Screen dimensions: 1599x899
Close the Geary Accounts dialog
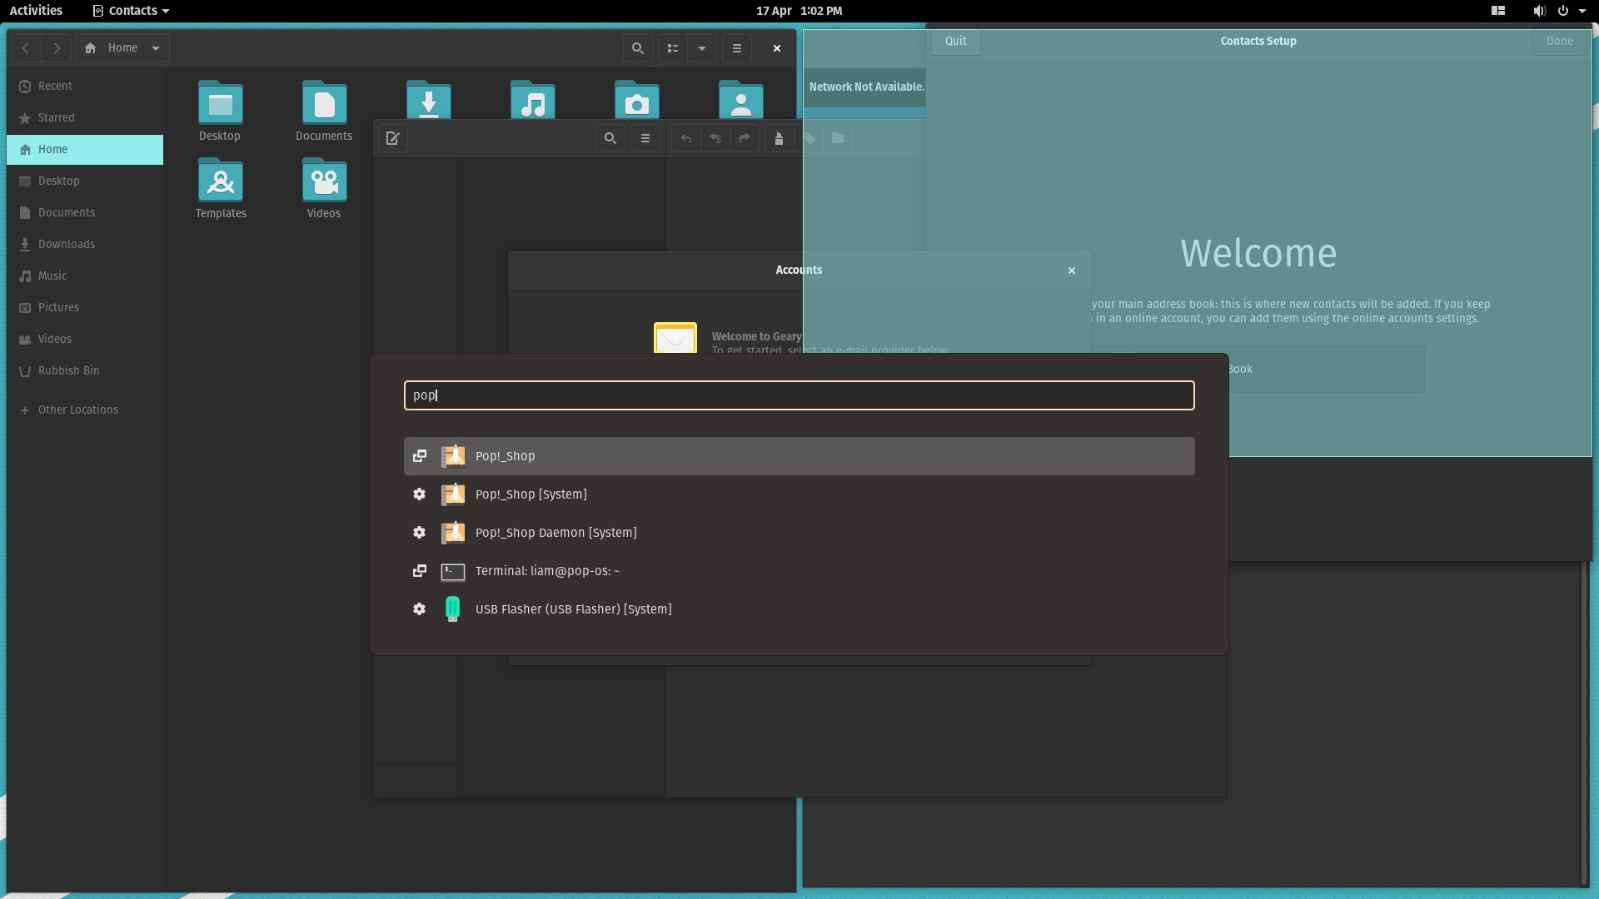1072,271
